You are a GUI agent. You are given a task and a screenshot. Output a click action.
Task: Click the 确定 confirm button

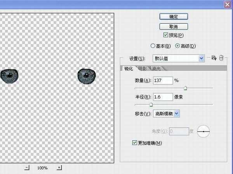(x=174, y=16)
